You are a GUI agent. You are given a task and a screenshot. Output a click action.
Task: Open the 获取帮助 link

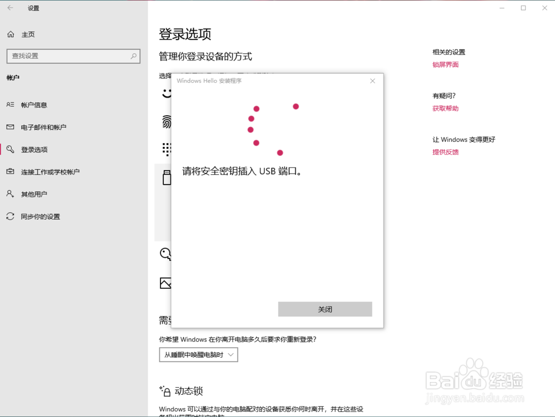point(445,109)
